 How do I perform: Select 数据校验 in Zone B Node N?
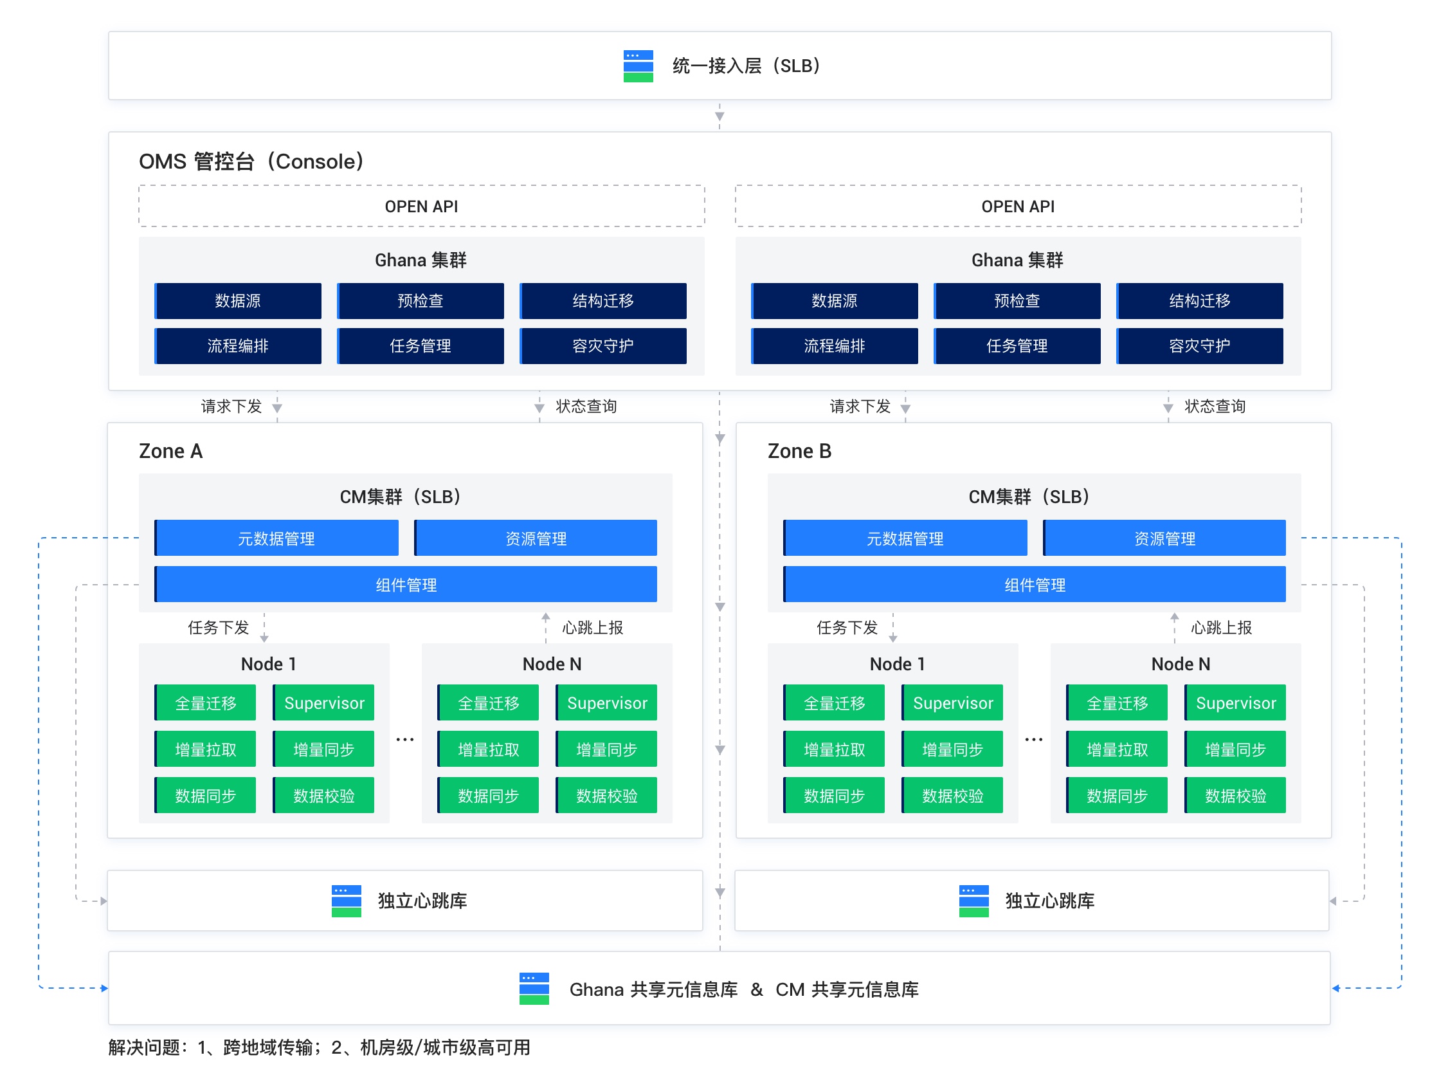[1234, 795]
